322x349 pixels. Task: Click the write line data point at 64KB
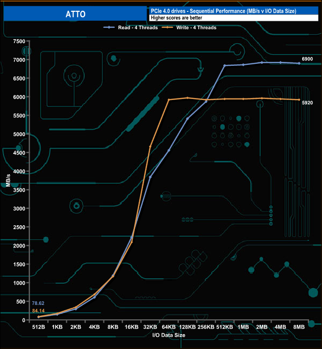pos(169,100)
